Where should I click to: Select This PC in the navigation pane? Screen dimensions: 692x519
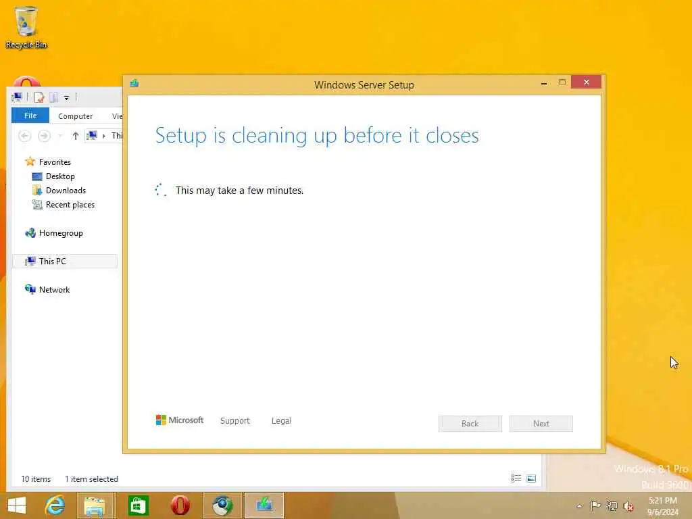[66, 262]
